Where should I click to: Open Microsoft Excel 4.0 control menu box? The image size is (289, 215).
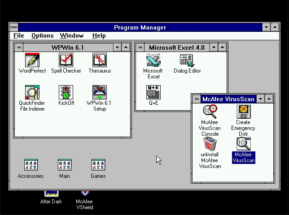pyautogui.click(x=140, y=47)
